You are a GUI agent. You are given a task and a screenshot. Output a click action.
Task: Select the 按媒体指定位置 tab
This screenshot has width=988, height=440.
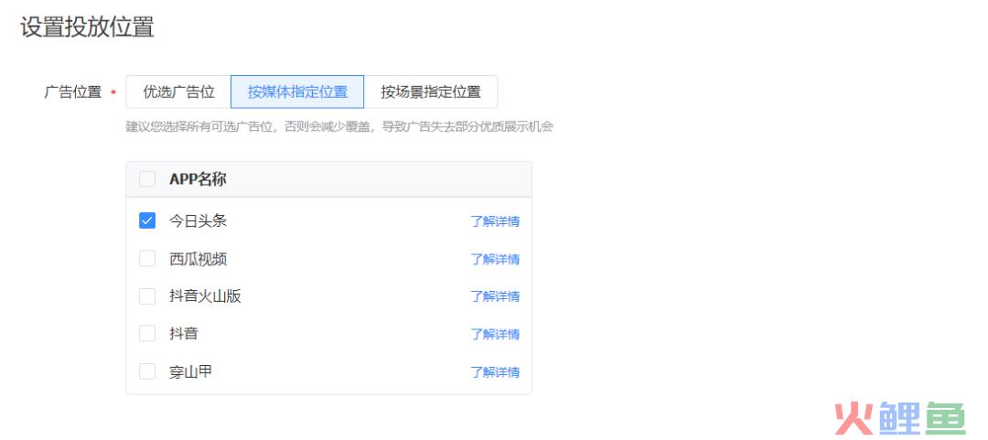coord(297,92)
